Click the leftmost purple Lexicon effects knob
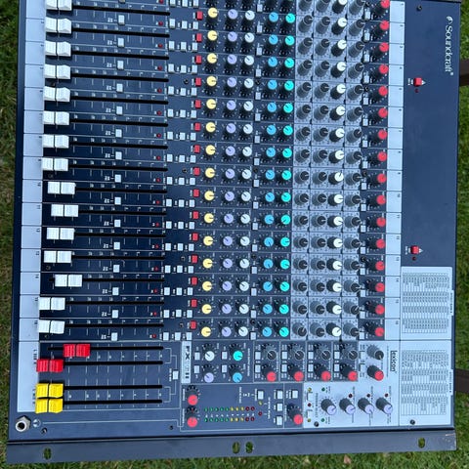 pyautogui.click(x=329, y=406)
